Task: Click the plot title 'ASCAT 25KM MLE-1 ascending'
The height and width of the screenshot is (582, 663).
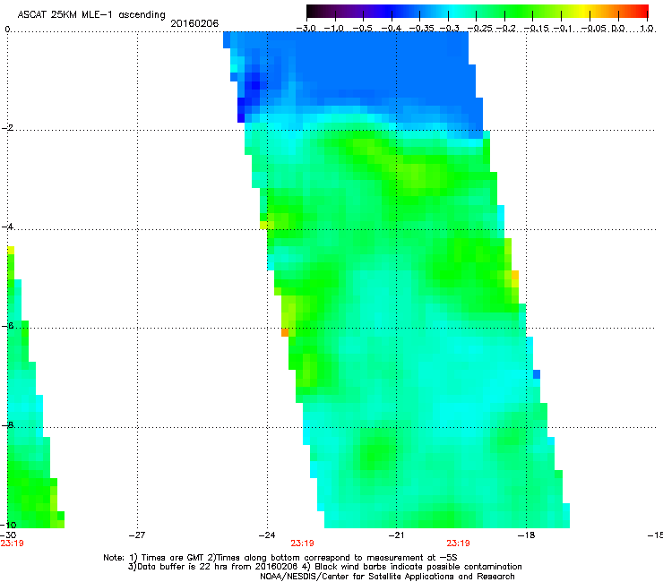Action: (91, 14)
